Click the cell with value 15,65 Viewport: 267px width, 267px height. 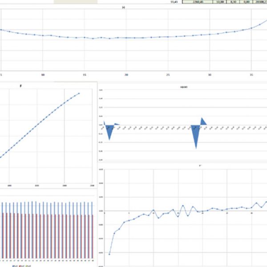(174, 2)
